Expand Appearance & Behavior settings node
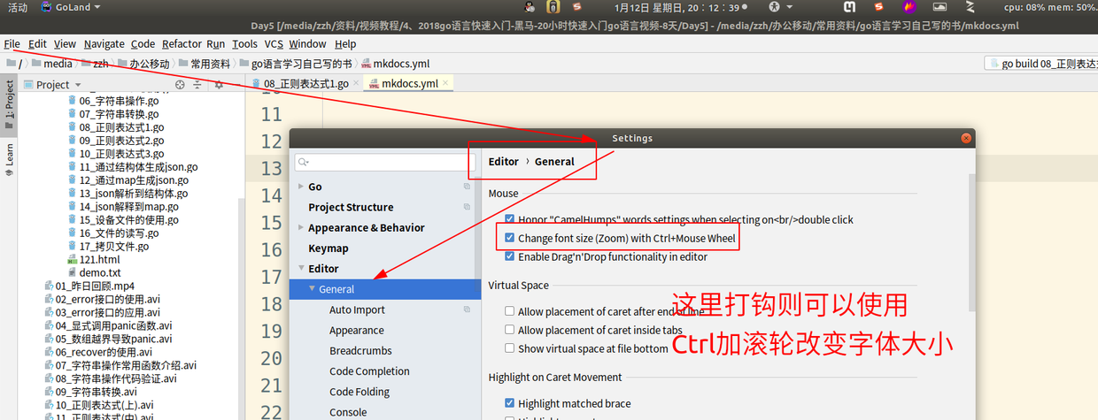Image resolution: width=1098 pixels, height=420 pixels. (x=301, y=227)
